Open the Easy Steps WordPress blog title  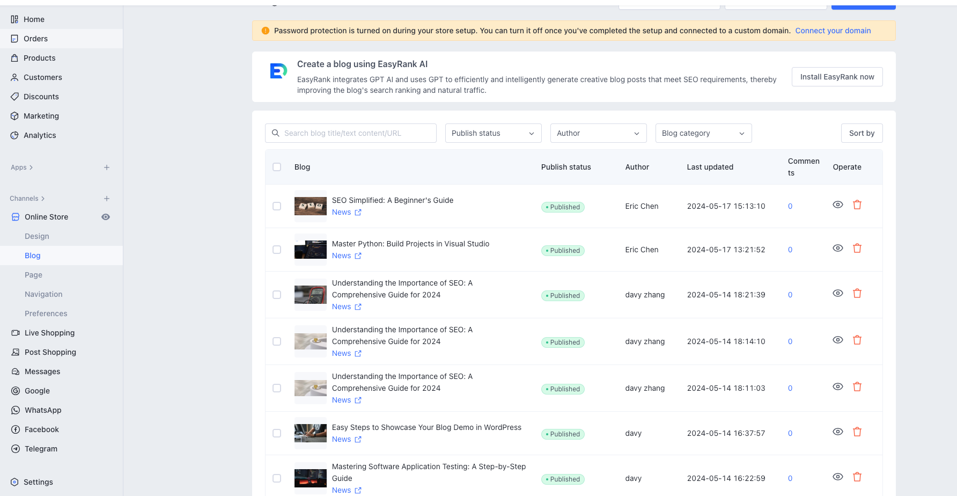(426, 427)
